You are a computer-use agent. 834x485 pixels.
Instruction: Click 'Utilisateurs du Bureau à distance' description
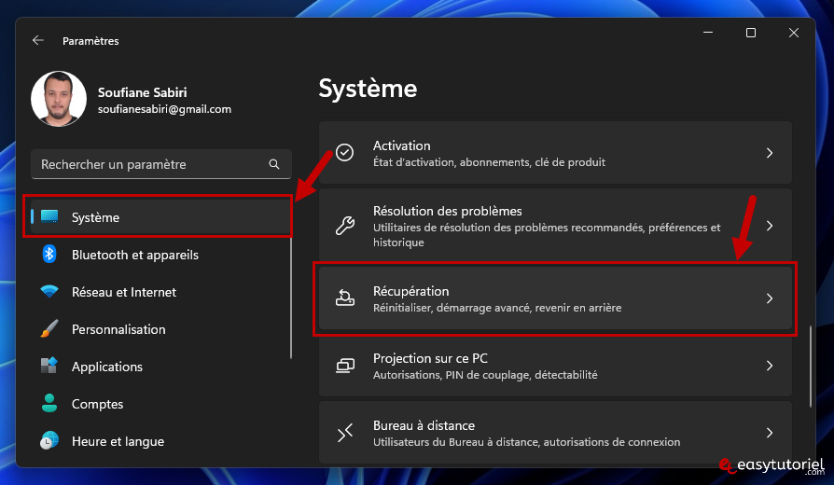(x=526, y=442)
